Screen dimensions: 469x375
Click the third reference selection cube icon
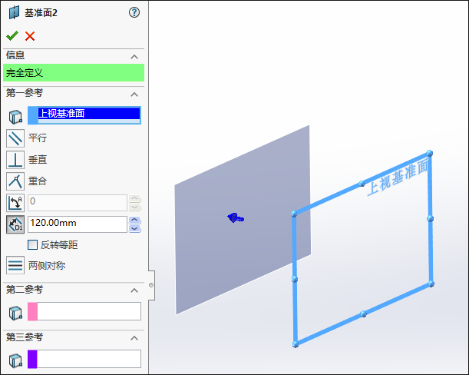(x=15, y=360)
